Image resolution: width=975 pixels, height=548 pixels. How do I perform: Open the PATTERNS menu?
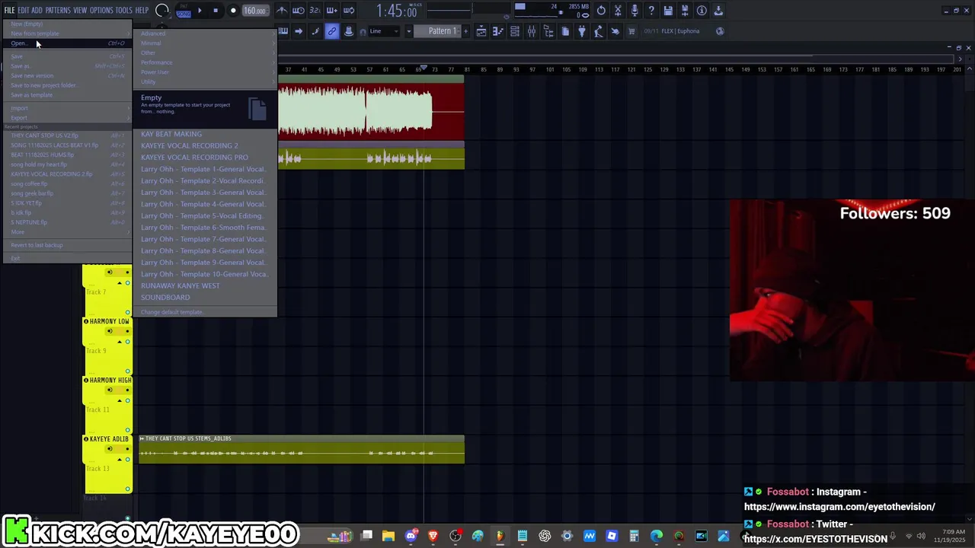pyautogui.click(x=58, y=11)
